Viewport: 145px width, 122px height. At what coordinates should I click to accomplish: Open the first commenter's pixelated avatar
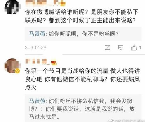(x=13, y=7)
